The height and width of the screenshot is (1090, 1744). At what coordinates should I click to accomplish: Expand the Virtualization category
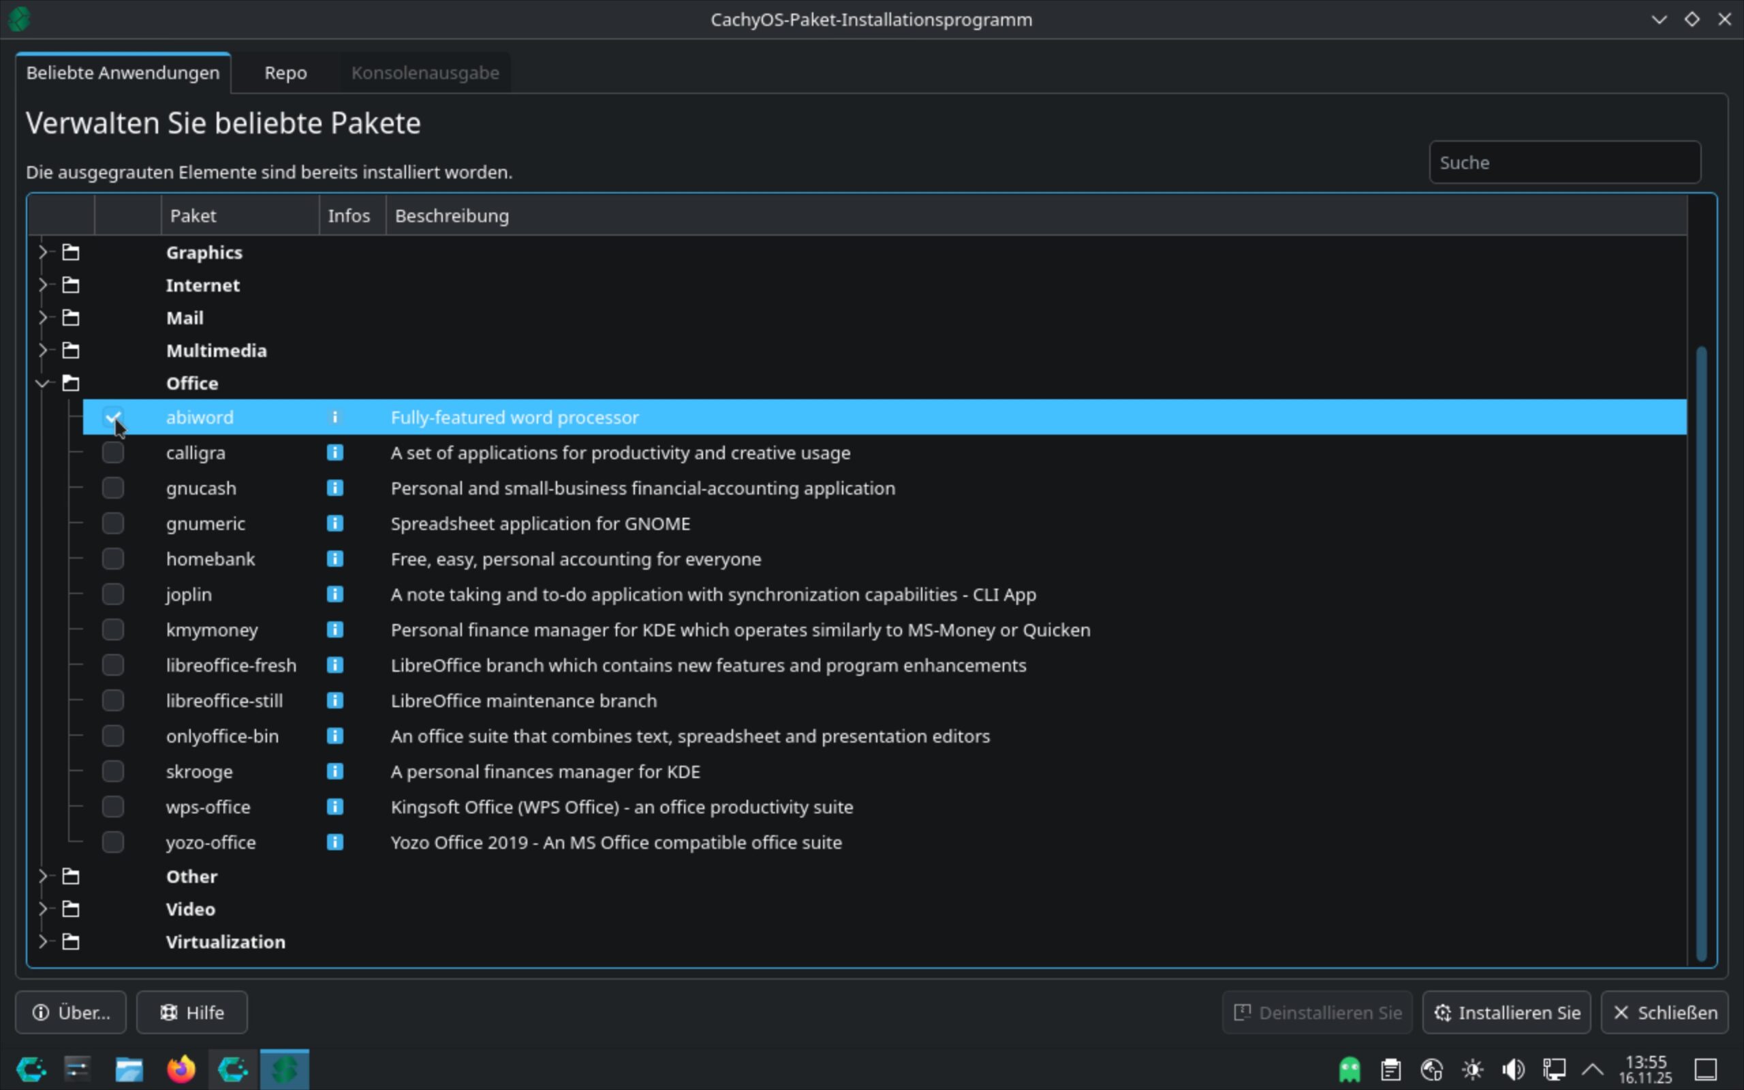click(x=42, y=941)
